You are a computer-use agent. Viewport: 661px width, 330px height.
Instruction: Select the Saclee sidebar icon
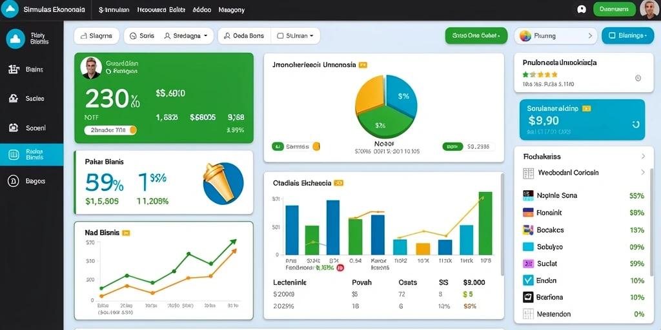(14, 99)
